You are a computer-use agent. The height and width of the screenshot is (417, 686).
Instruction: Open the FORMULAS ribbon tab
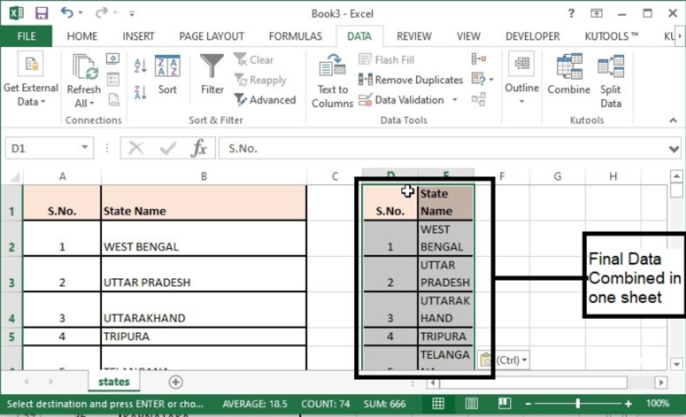tap(295, 36)
